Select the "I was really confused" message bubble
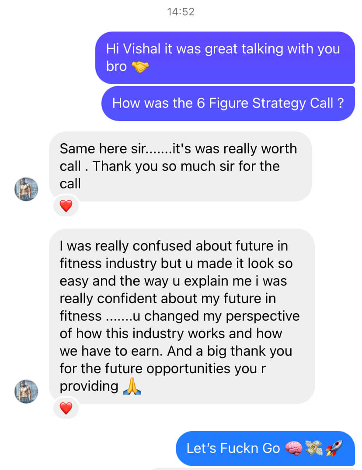The height and width of the screenshot is (470, 362). pyautogui.click(x=181, y=315)
